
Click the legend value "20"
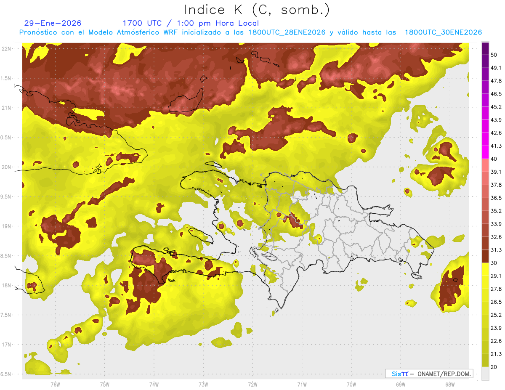494,367
